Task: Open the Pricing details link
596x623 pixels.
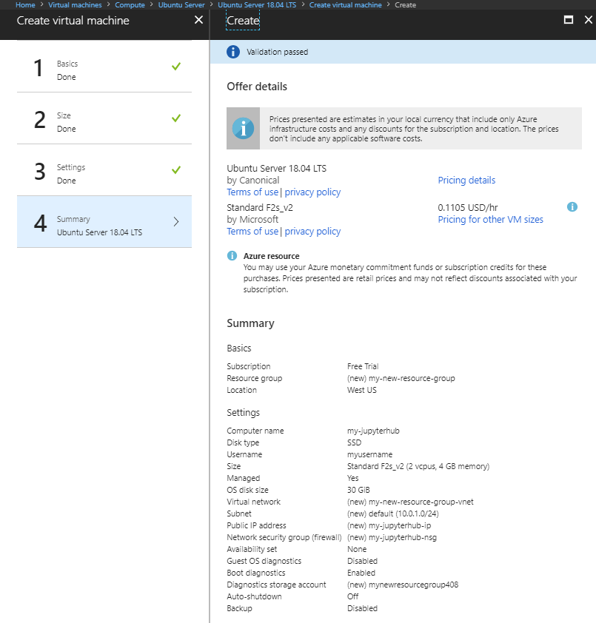Action: point(466,181)
